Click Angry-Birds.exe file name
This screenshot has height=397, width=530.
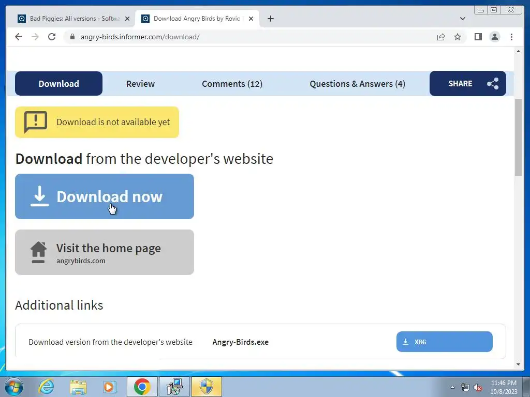click(x=240, y=342)
